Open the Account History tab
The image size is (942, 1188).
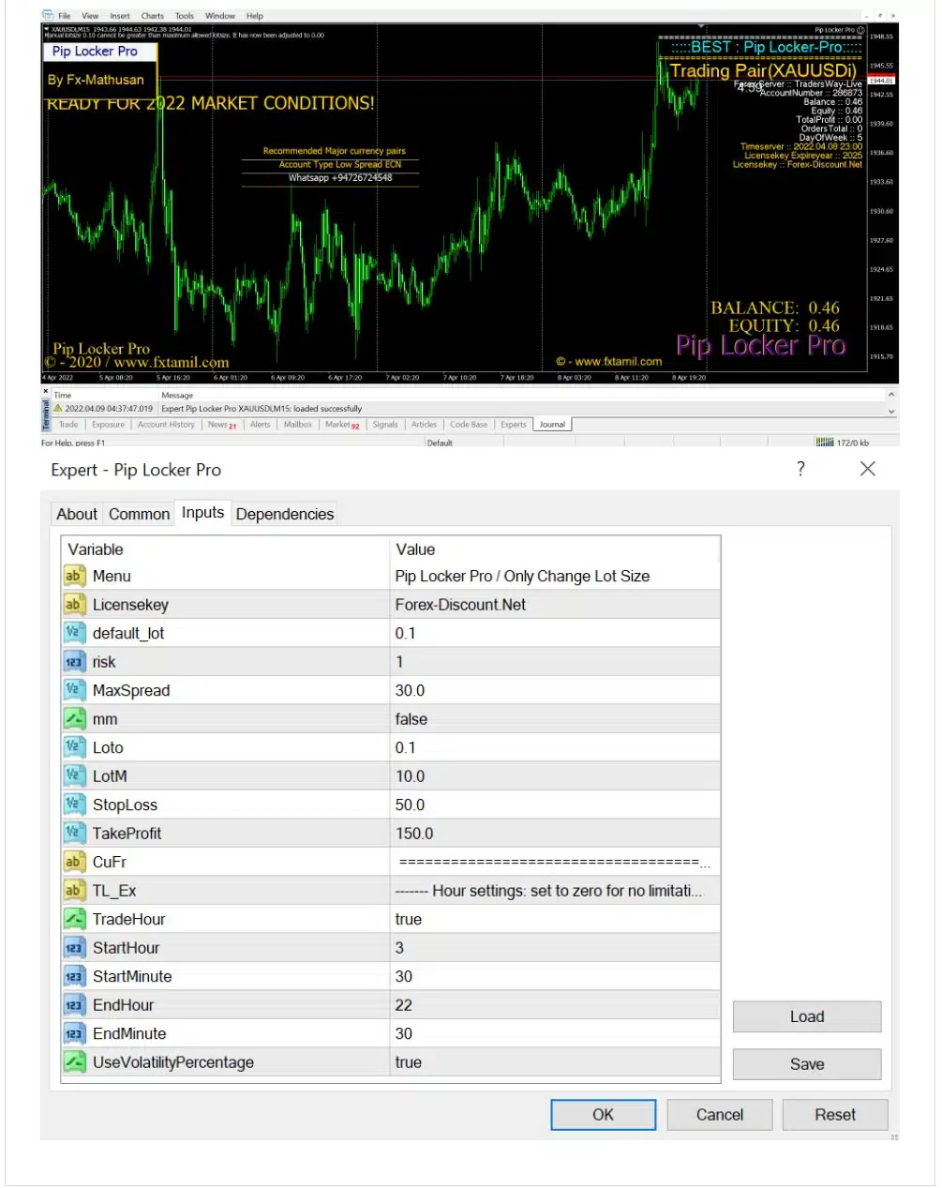(166, 425)
